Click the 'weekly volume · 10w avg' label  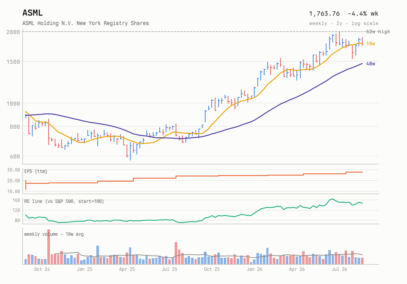pyautogui.click(x=54, y=234)
